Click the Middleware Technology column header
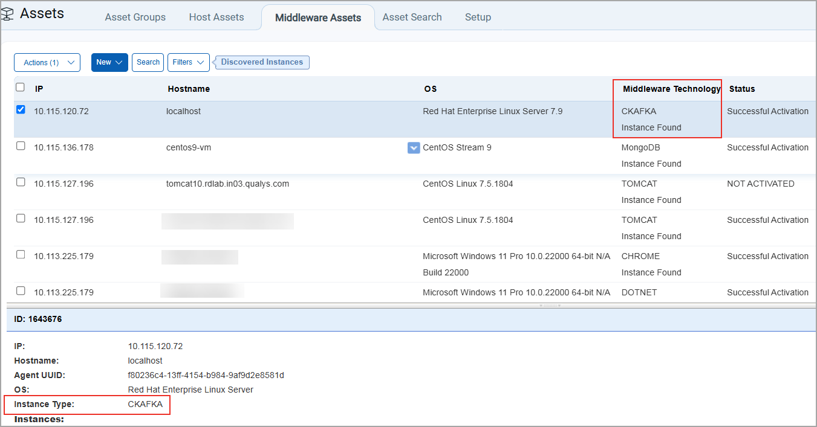The image size is (817, 427). [668, 89]
